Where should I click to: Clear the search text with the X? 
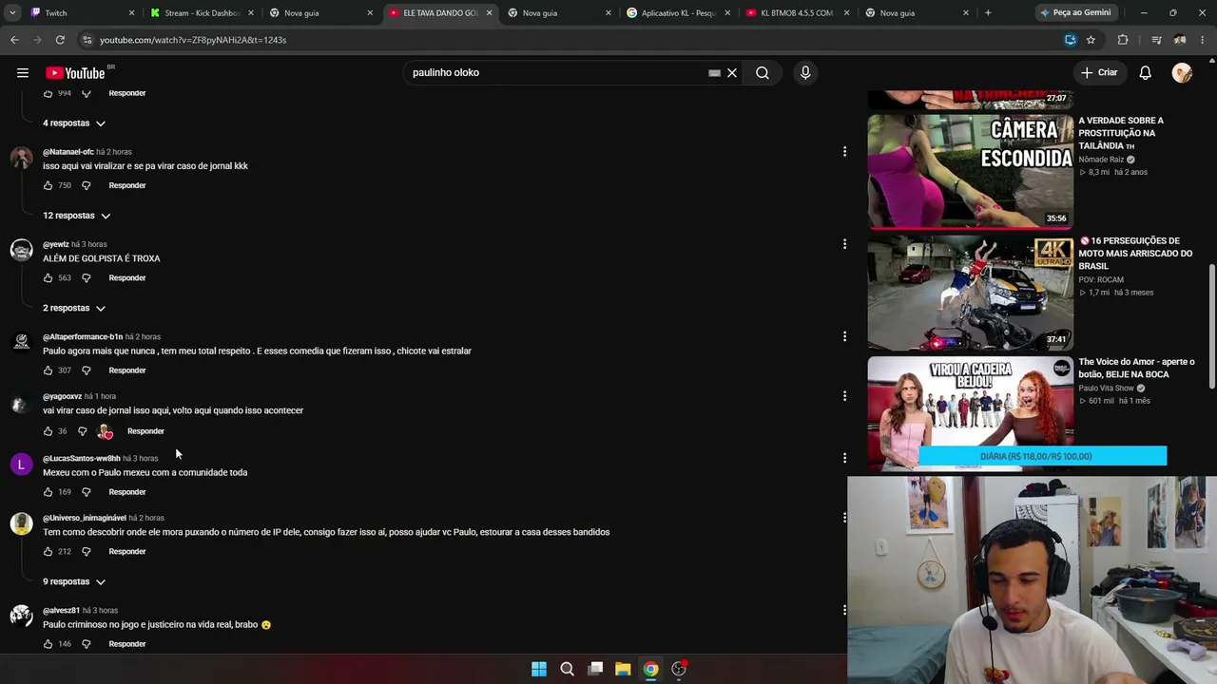tap(732, 73)
